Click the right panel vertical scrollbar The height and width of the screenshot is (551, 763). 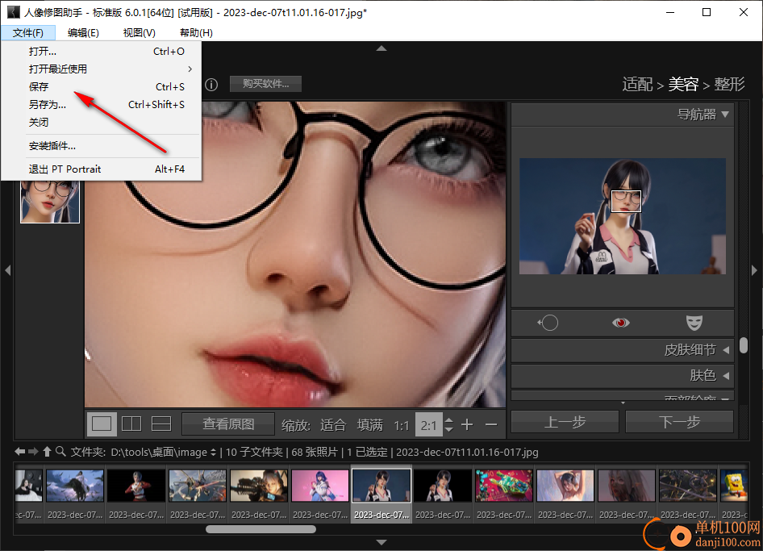(744, 345)
